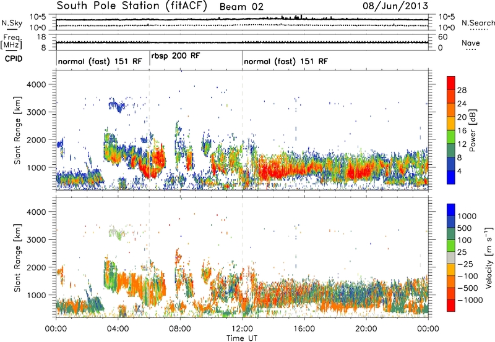The width and height of the screenshot is (495, 342).
Task: Click the '04:00' time tick label
Action: click(118, 329)
